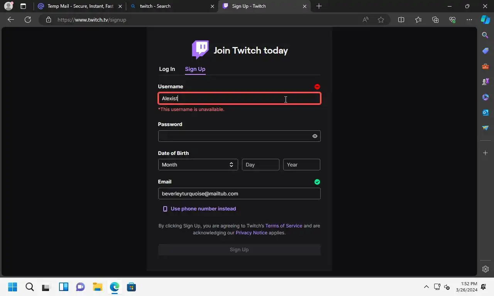Switch to Log In tab

coord(167,69)
